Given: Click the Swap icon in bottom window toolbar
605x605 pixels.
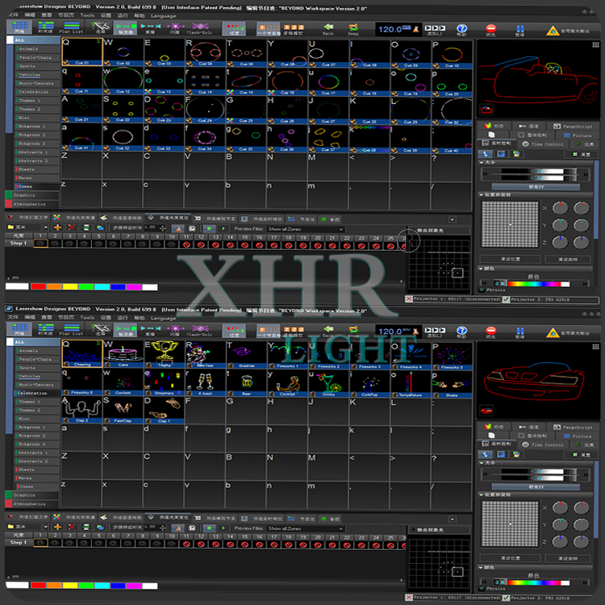Looking at the screenshot, I should point(353,330).
